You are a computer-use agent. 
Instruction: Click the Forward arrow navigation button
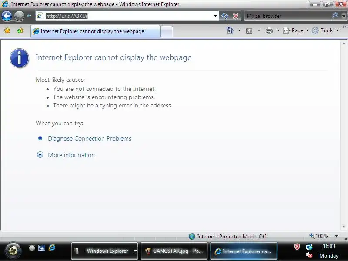(19, 16)
